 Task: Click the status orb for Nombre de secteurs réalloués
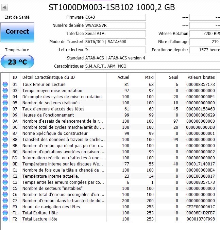(5, 103)
